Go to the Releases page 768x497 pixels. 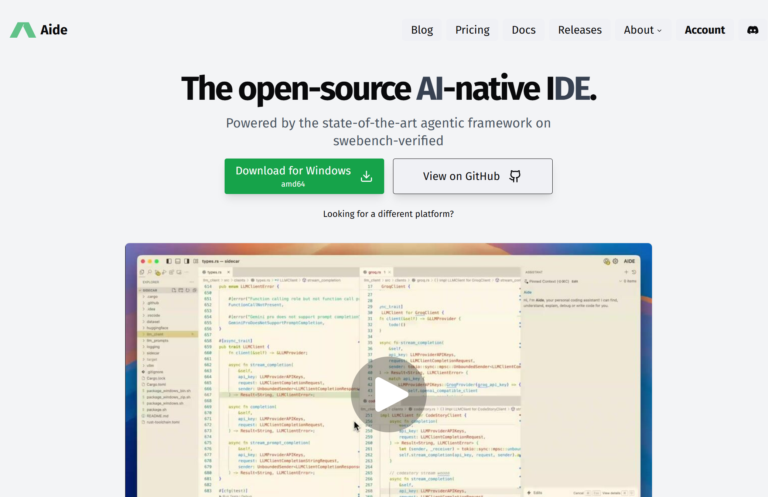coord(580,30)
